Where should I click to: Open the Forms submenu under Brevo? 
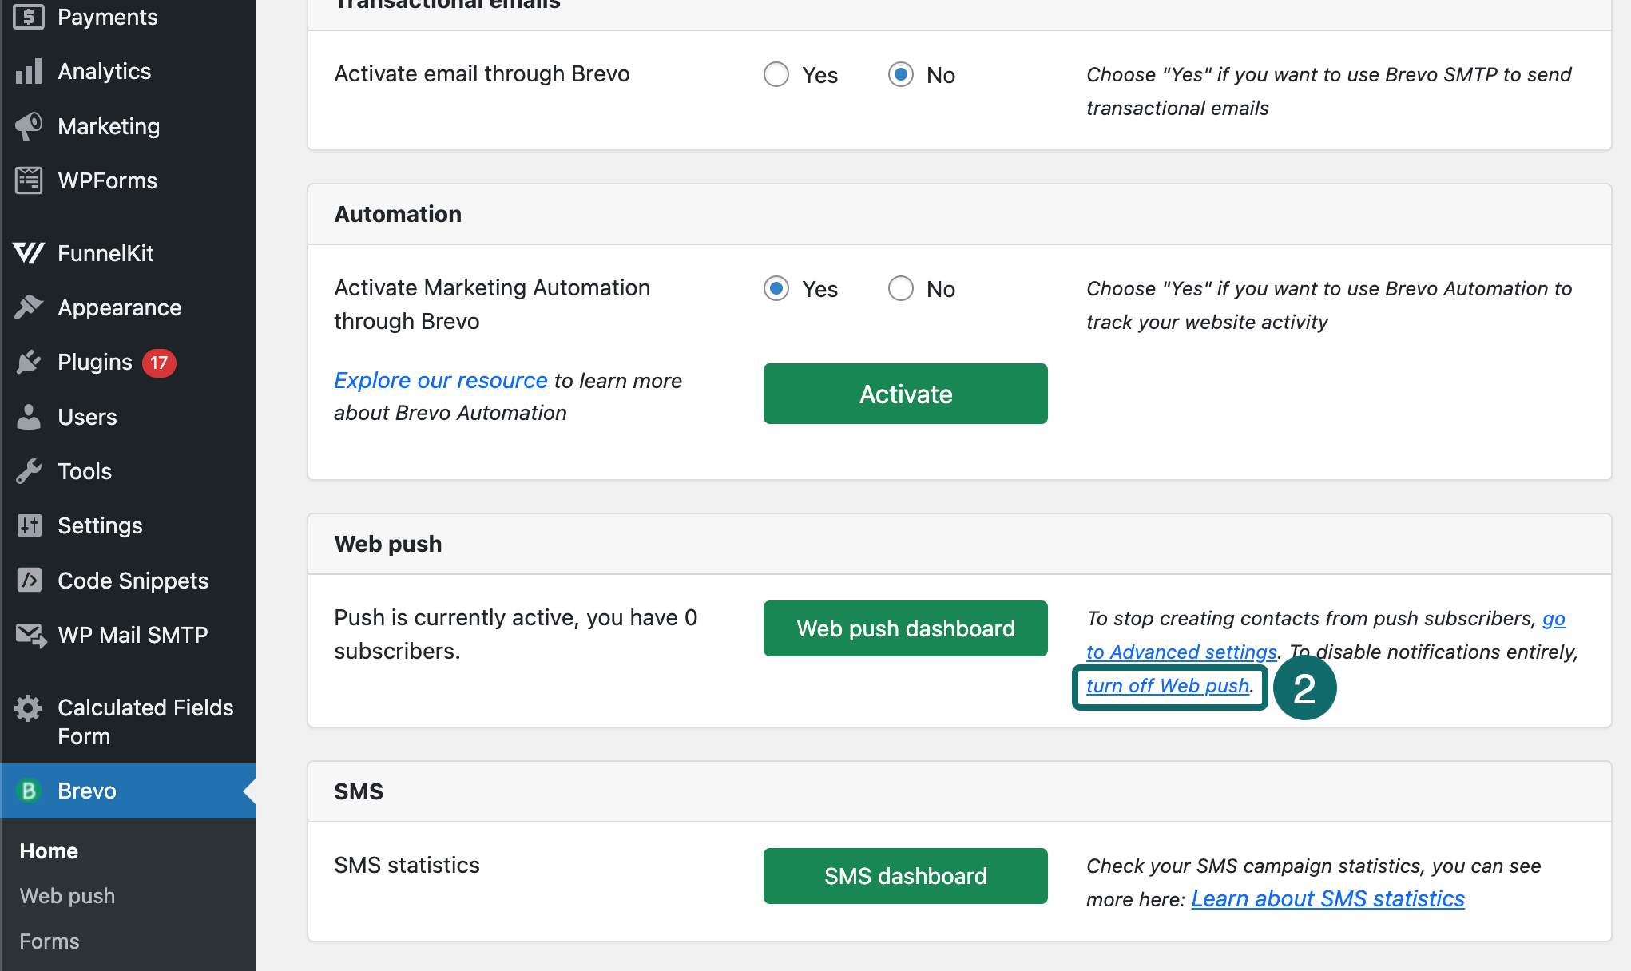coord(49,941)
